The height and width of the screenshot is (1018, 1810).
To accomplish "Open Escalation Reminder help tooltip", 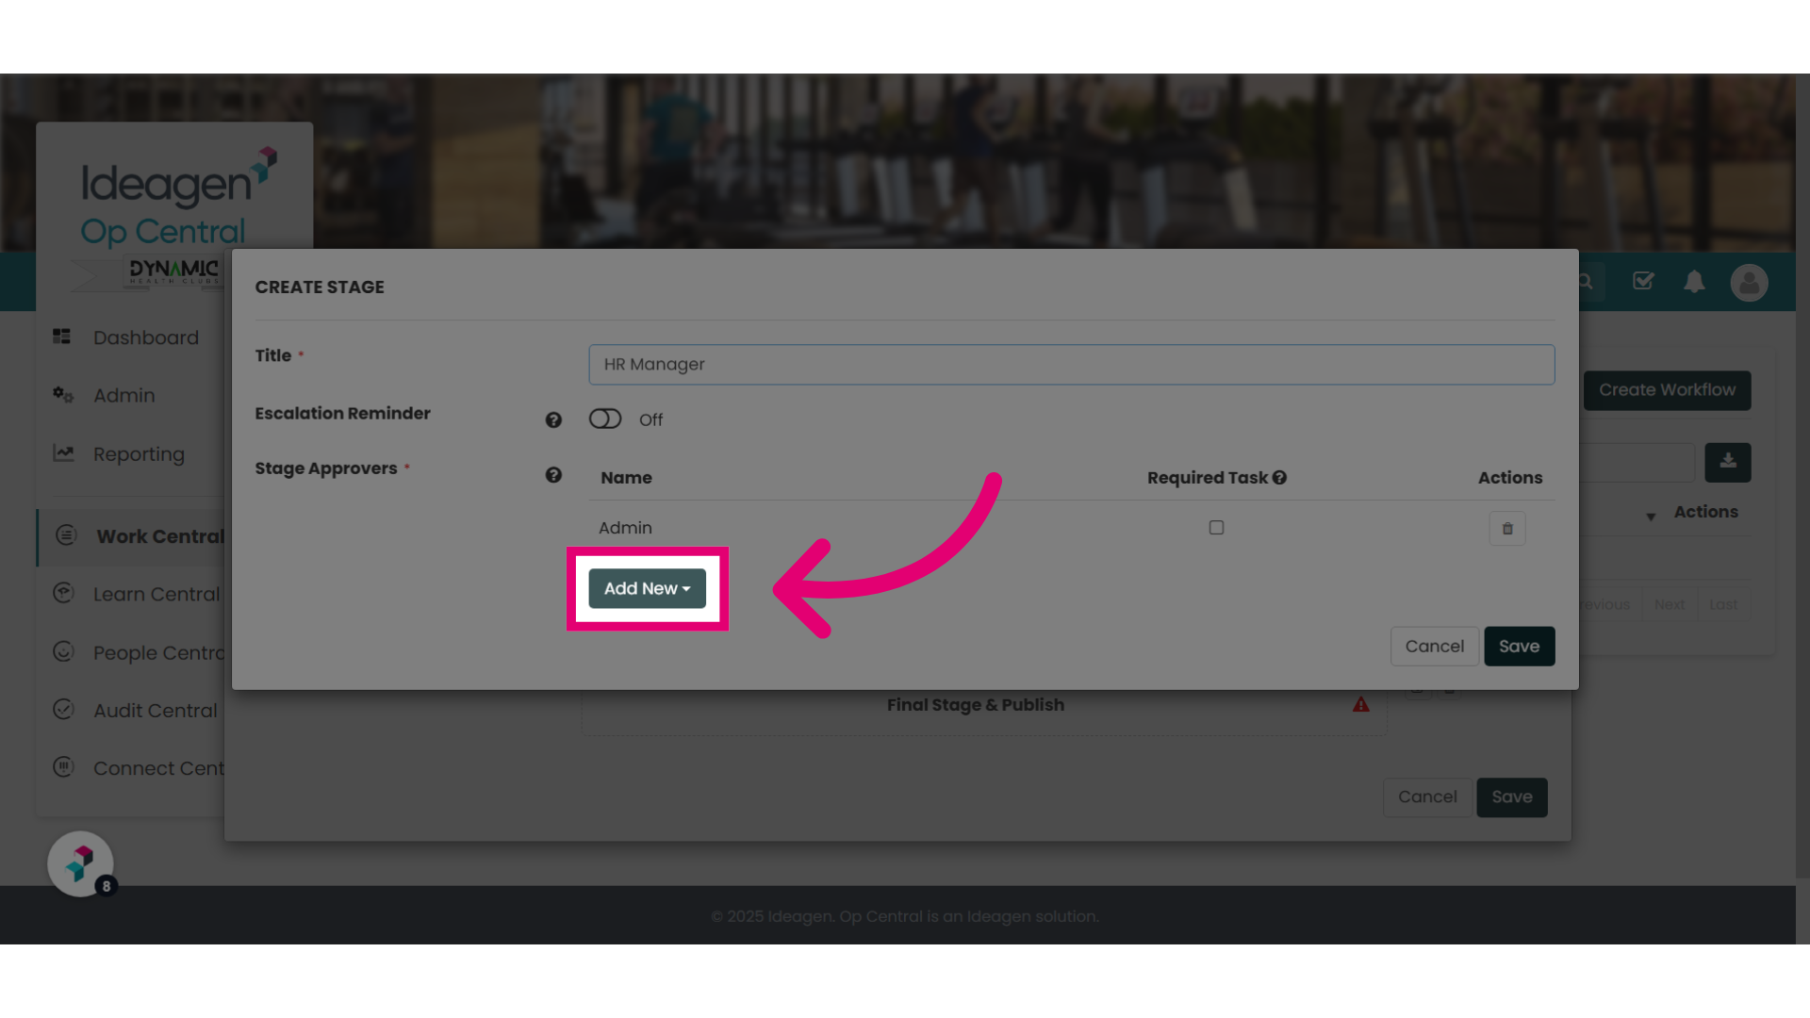I will tap(553, 420).
